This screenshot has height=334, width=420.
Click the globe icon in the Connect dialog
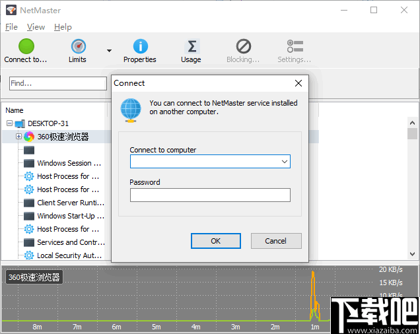click(x=131, y=110)
